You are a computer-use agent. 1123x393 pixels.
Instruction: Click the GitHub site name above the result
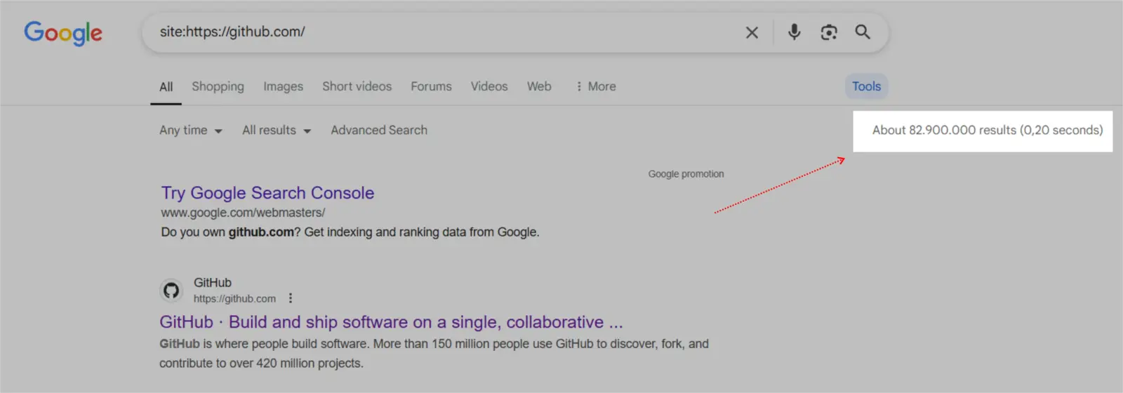click(x=212, y=283)
